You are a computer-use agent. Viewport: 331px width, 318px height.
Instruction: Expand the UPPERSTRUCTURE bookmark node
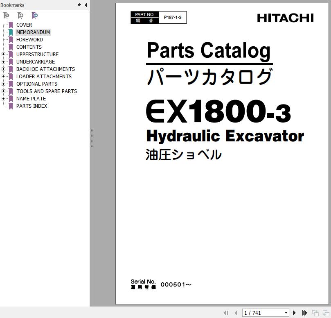[x=3, y=55]
